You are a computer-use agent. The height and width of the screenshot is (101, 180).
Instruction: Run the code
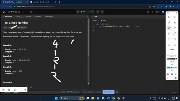click(x=83, y=12)
